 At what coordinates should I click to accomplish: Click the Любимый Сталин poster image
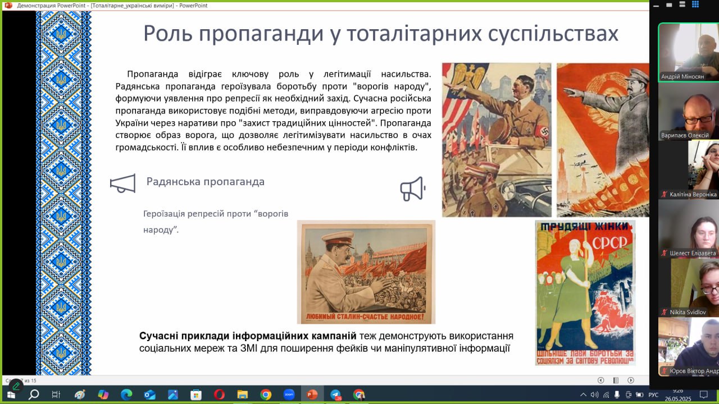coord(366,272)
